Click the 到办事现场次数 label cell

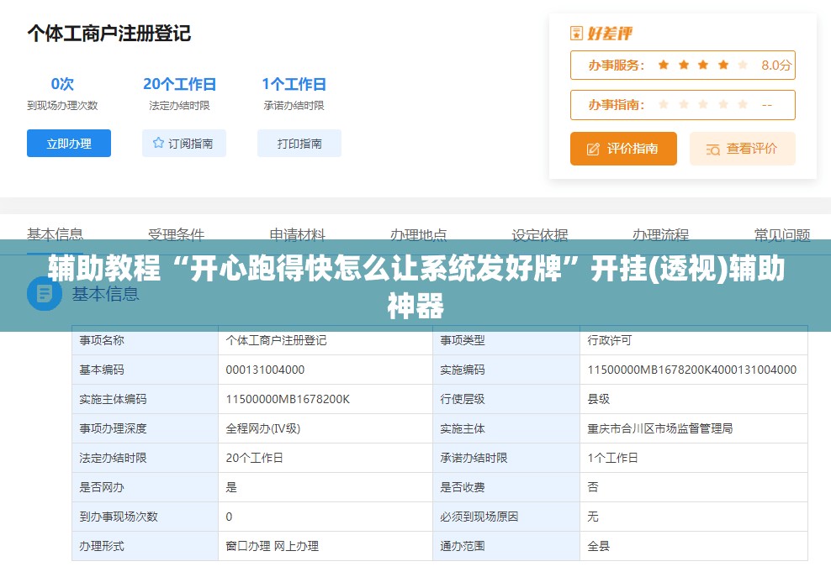[145, 517]
